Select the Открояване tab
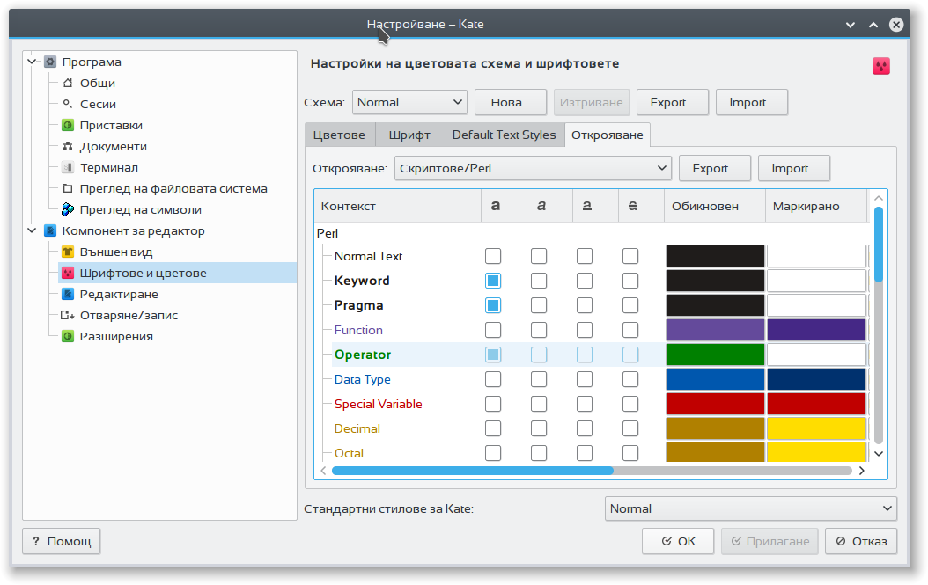This screenshot has height=585, width=928. pos(608,135)
